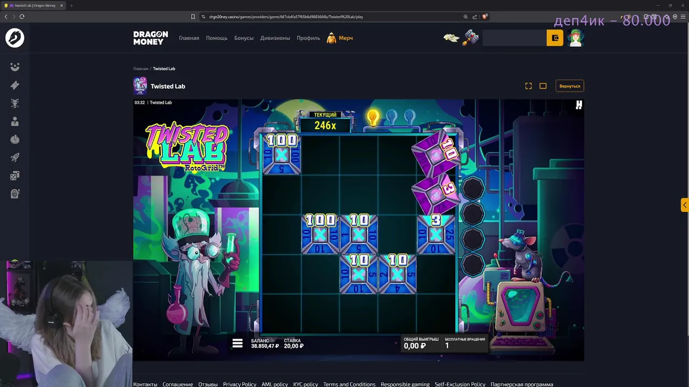Open the Мерч shop link
689x387 pixels.
340,38
